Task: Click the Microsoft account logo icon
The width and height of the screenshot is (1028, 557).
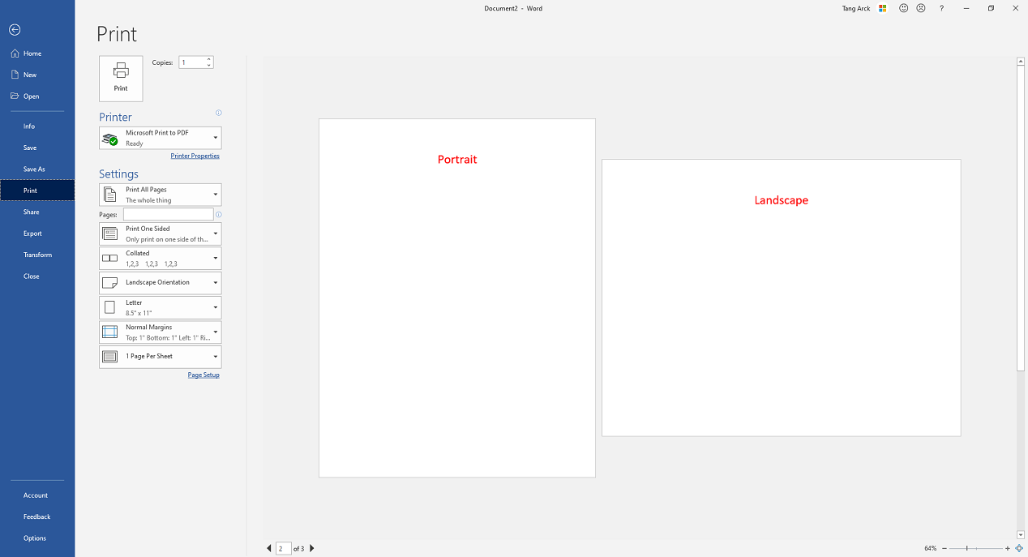Action: point(883,8)
